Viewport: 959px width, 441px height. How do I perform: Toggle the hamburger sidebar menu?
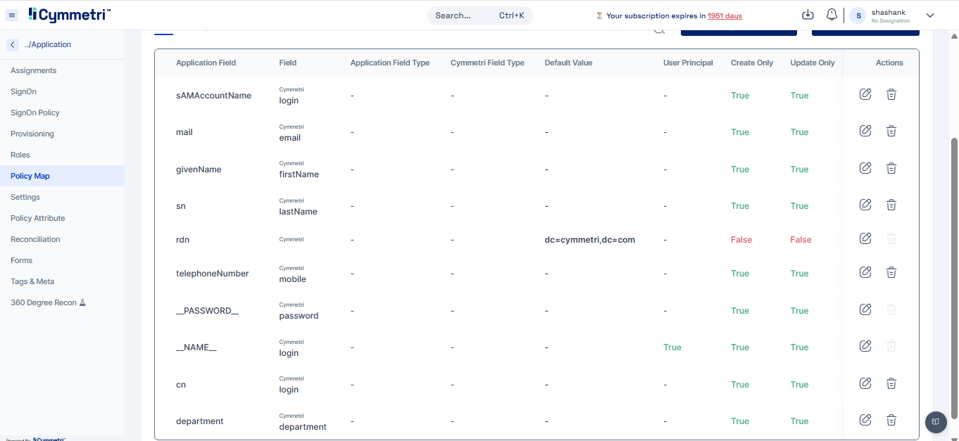click(12, 15)
